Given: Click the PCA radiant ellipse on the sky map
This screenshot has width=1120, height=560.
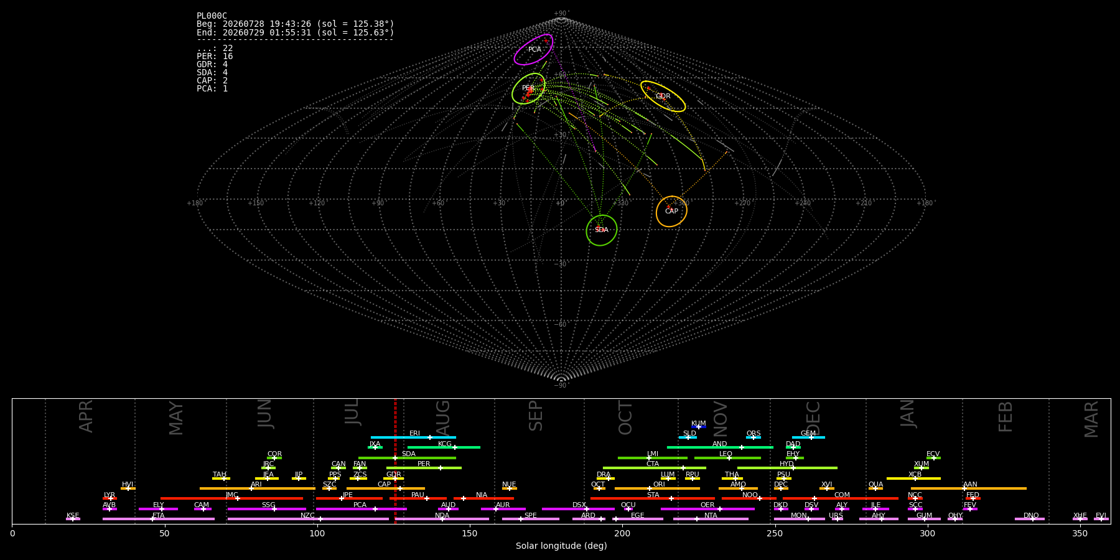Looking at the screenshot, I should point(533,50).
